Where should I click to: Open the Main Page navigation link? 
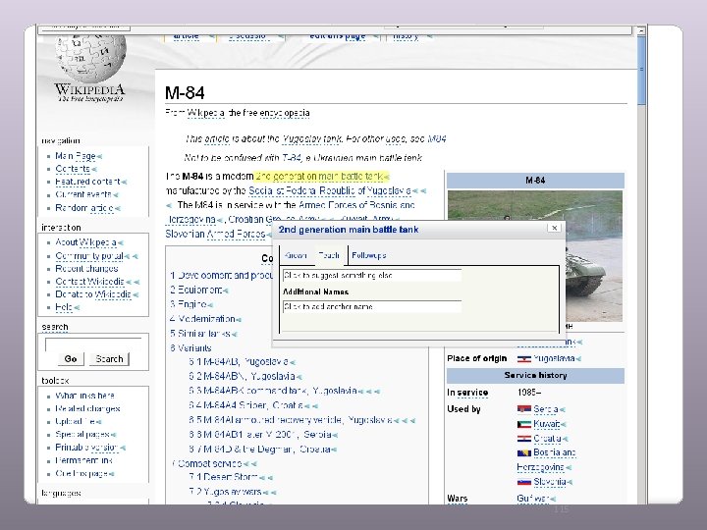coord(76,156)
